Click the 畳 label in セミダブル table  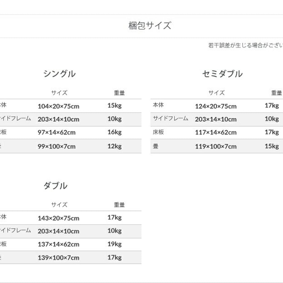[156, 146]
